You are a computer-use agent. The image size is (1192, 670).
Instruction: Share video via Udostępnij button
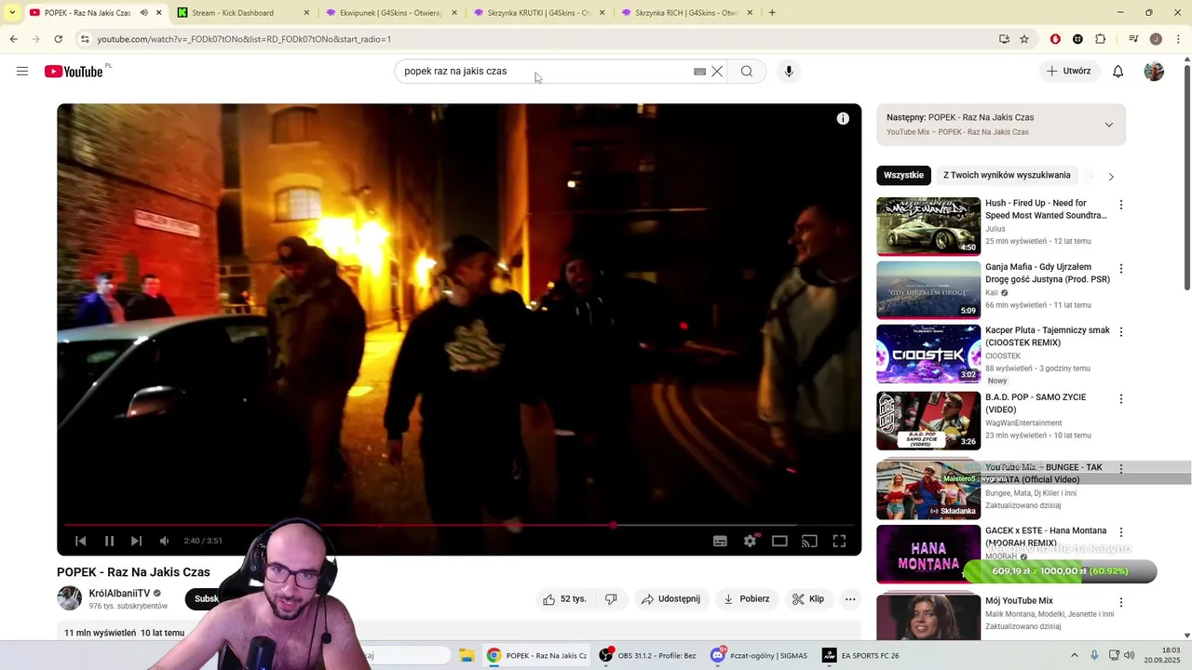pos(670,599)
